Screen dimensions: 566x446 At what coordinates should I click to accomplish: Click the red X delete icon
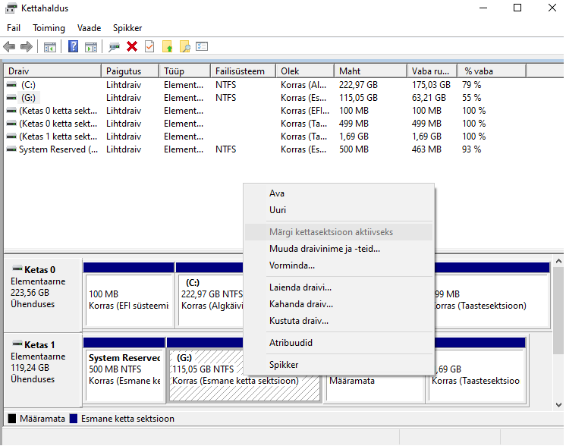132,47
